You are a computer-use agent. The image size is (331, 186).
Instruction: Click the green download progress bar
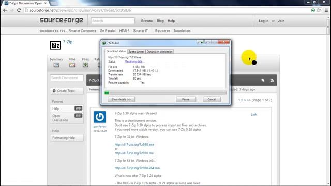coord(165,93)
